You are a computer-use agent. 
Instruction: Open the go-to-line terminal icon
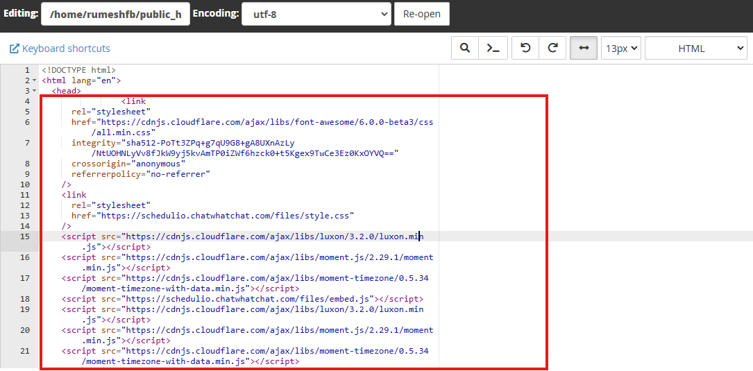click(493, 48)
